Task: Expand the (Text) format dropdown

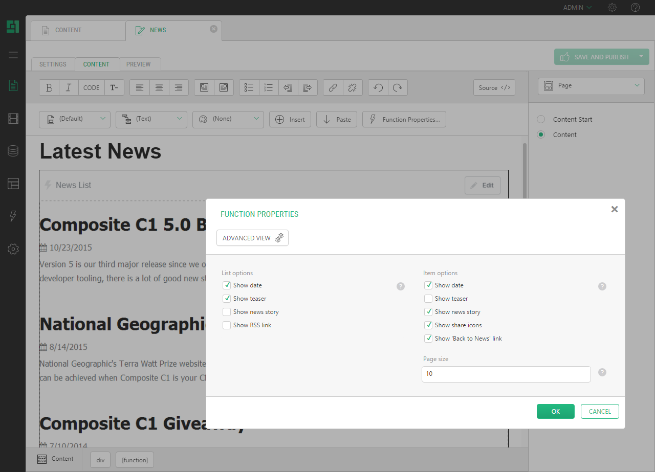Action: (151, 119)
